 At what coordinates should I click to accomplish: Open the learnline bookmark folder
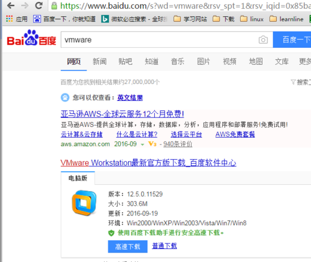pos(286,19)
